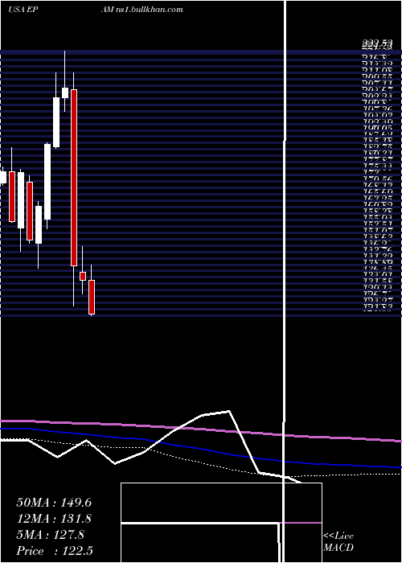Click the tallest red candlestick body
Screen dimensions: 402x563
(x=74, y=178)
